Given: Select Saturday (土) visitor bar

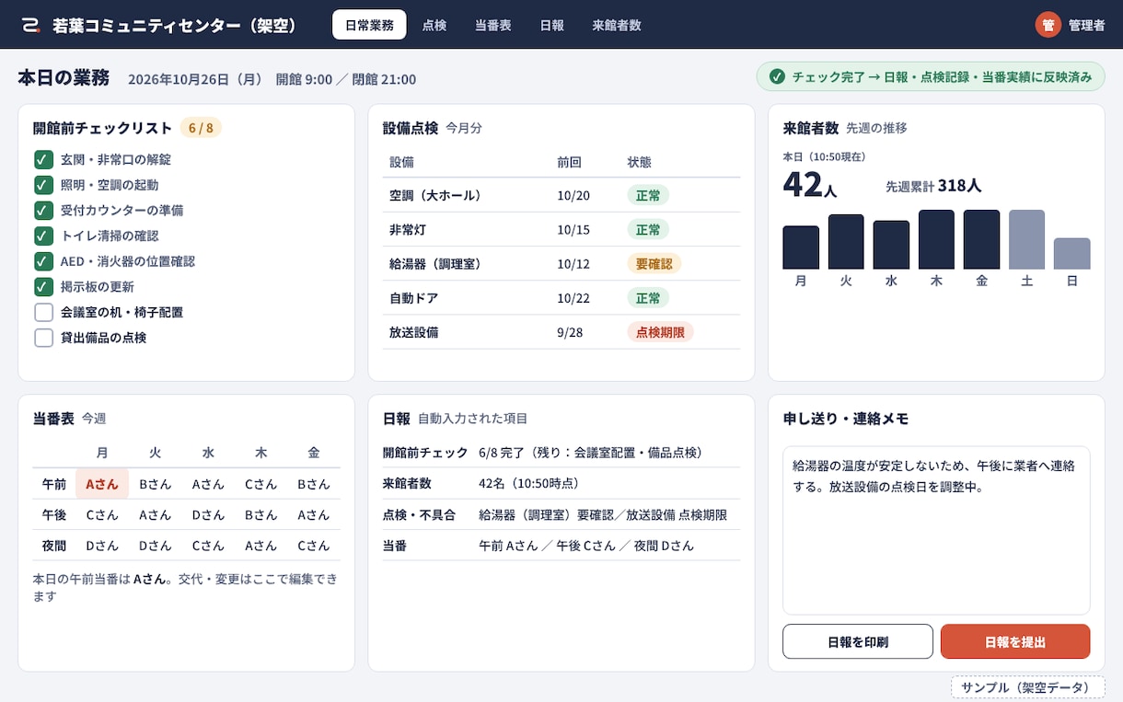Looking at the screenshot, I should click(1026, 239).
